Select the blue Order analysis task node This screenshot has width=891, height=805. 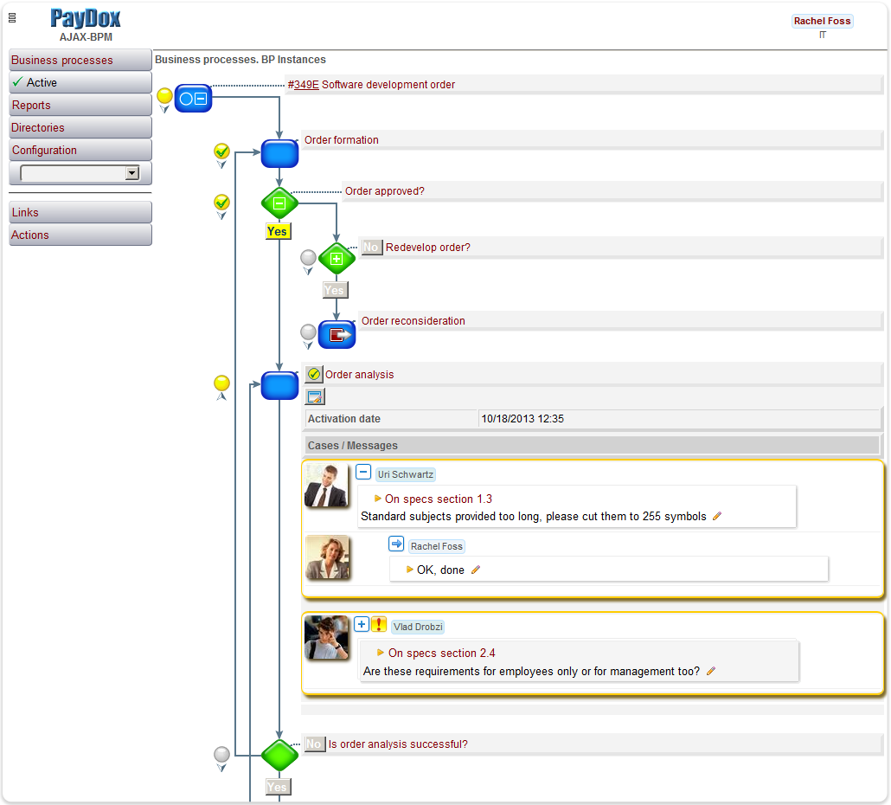[279, 385]
